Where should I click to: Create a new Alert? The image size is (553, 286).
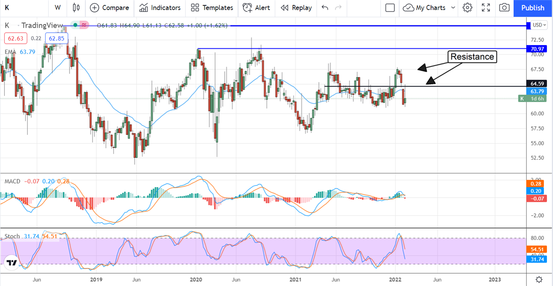256,8
